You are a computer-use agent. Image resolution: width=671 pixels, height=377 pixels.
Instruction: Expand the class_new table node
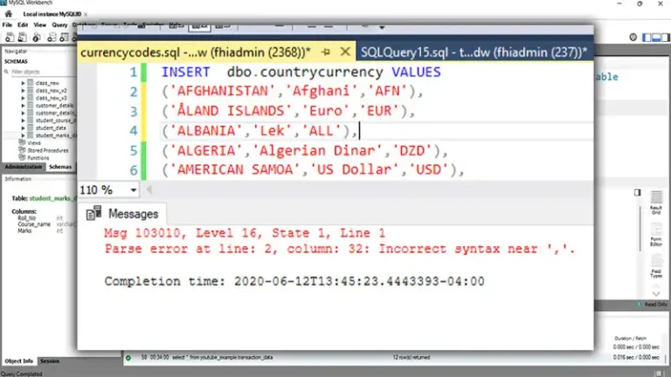click(x=23, y=84)
